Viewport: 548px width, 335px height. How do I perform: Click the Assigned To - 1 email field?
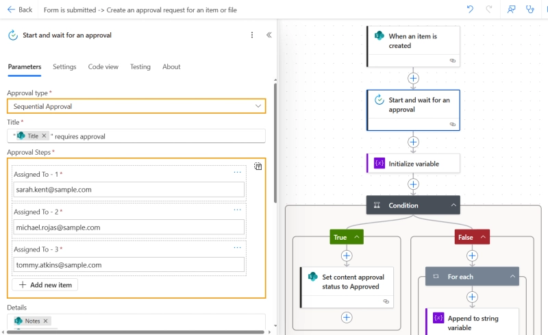[129, 190]
